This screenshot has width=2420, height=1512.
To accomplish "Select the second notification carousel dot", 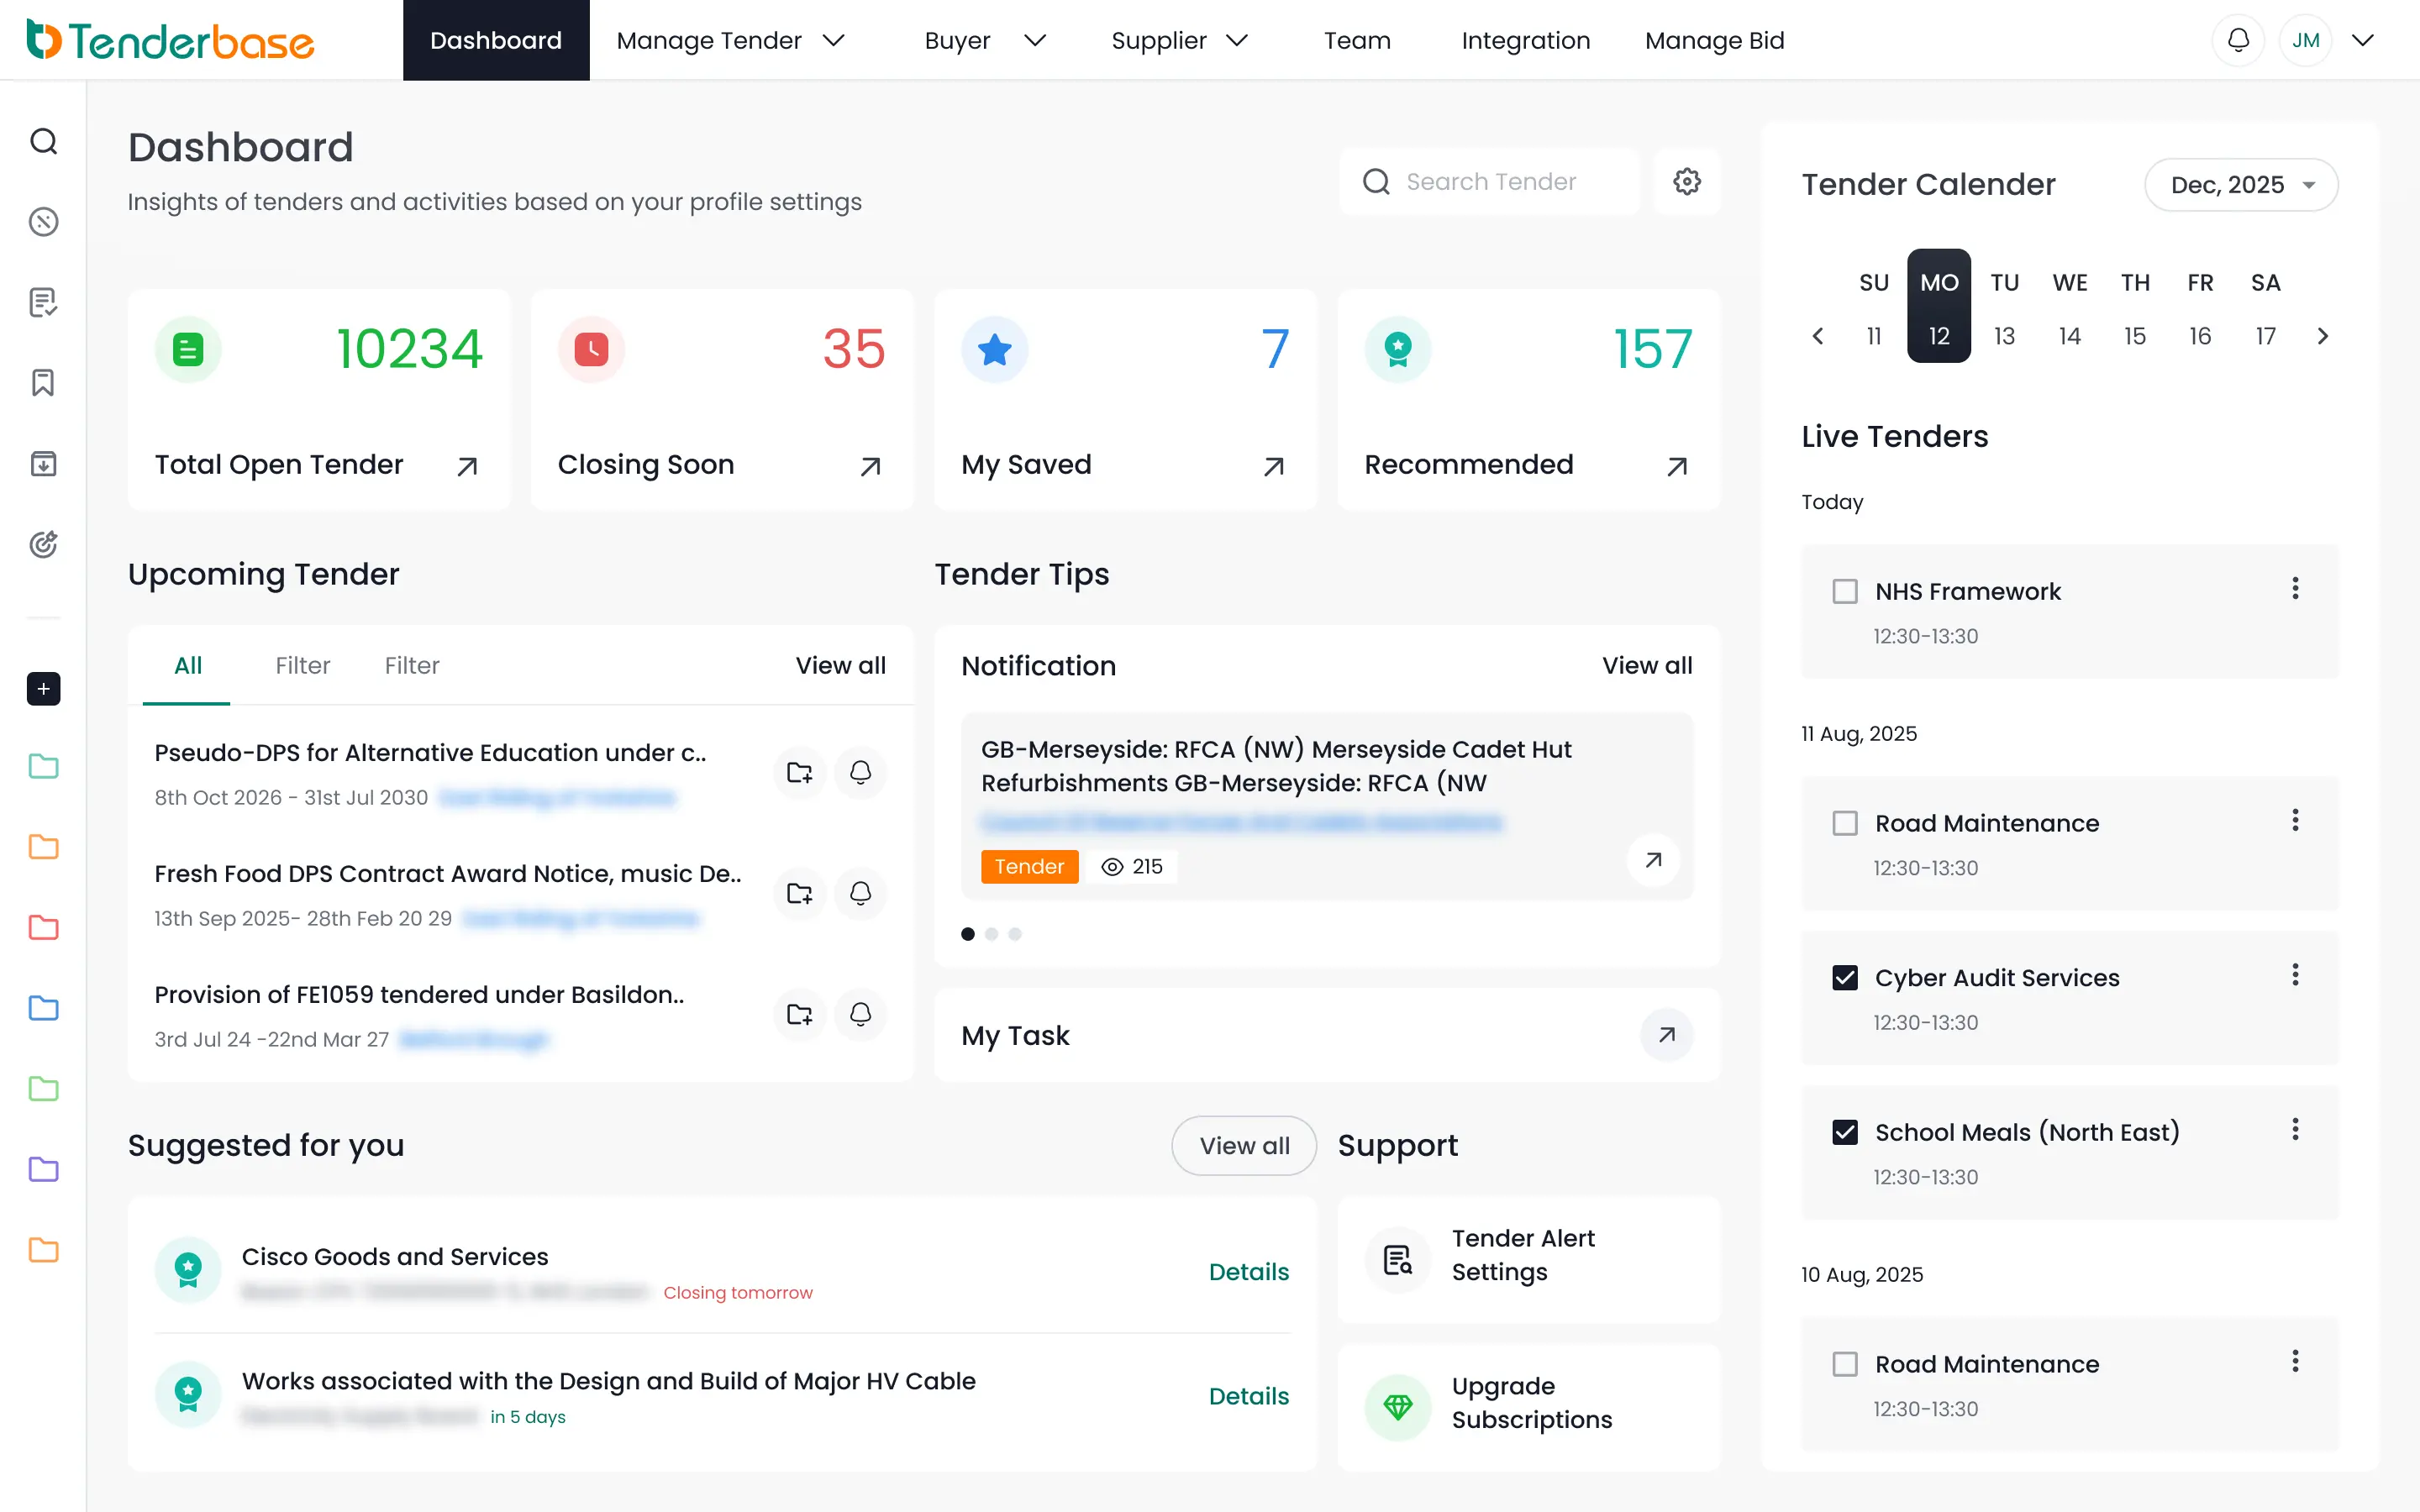I will click(991, 934).
